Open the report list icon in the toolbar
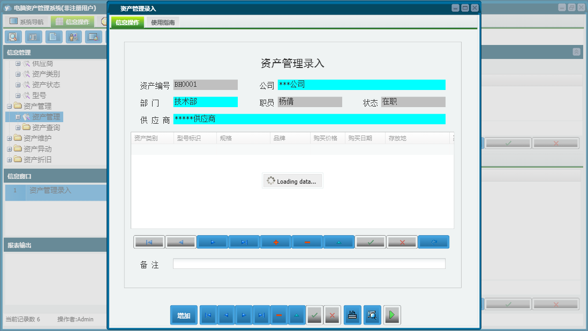Image resolution: width=588 pixels, height=331 pixels. click(x=33, y=37)
